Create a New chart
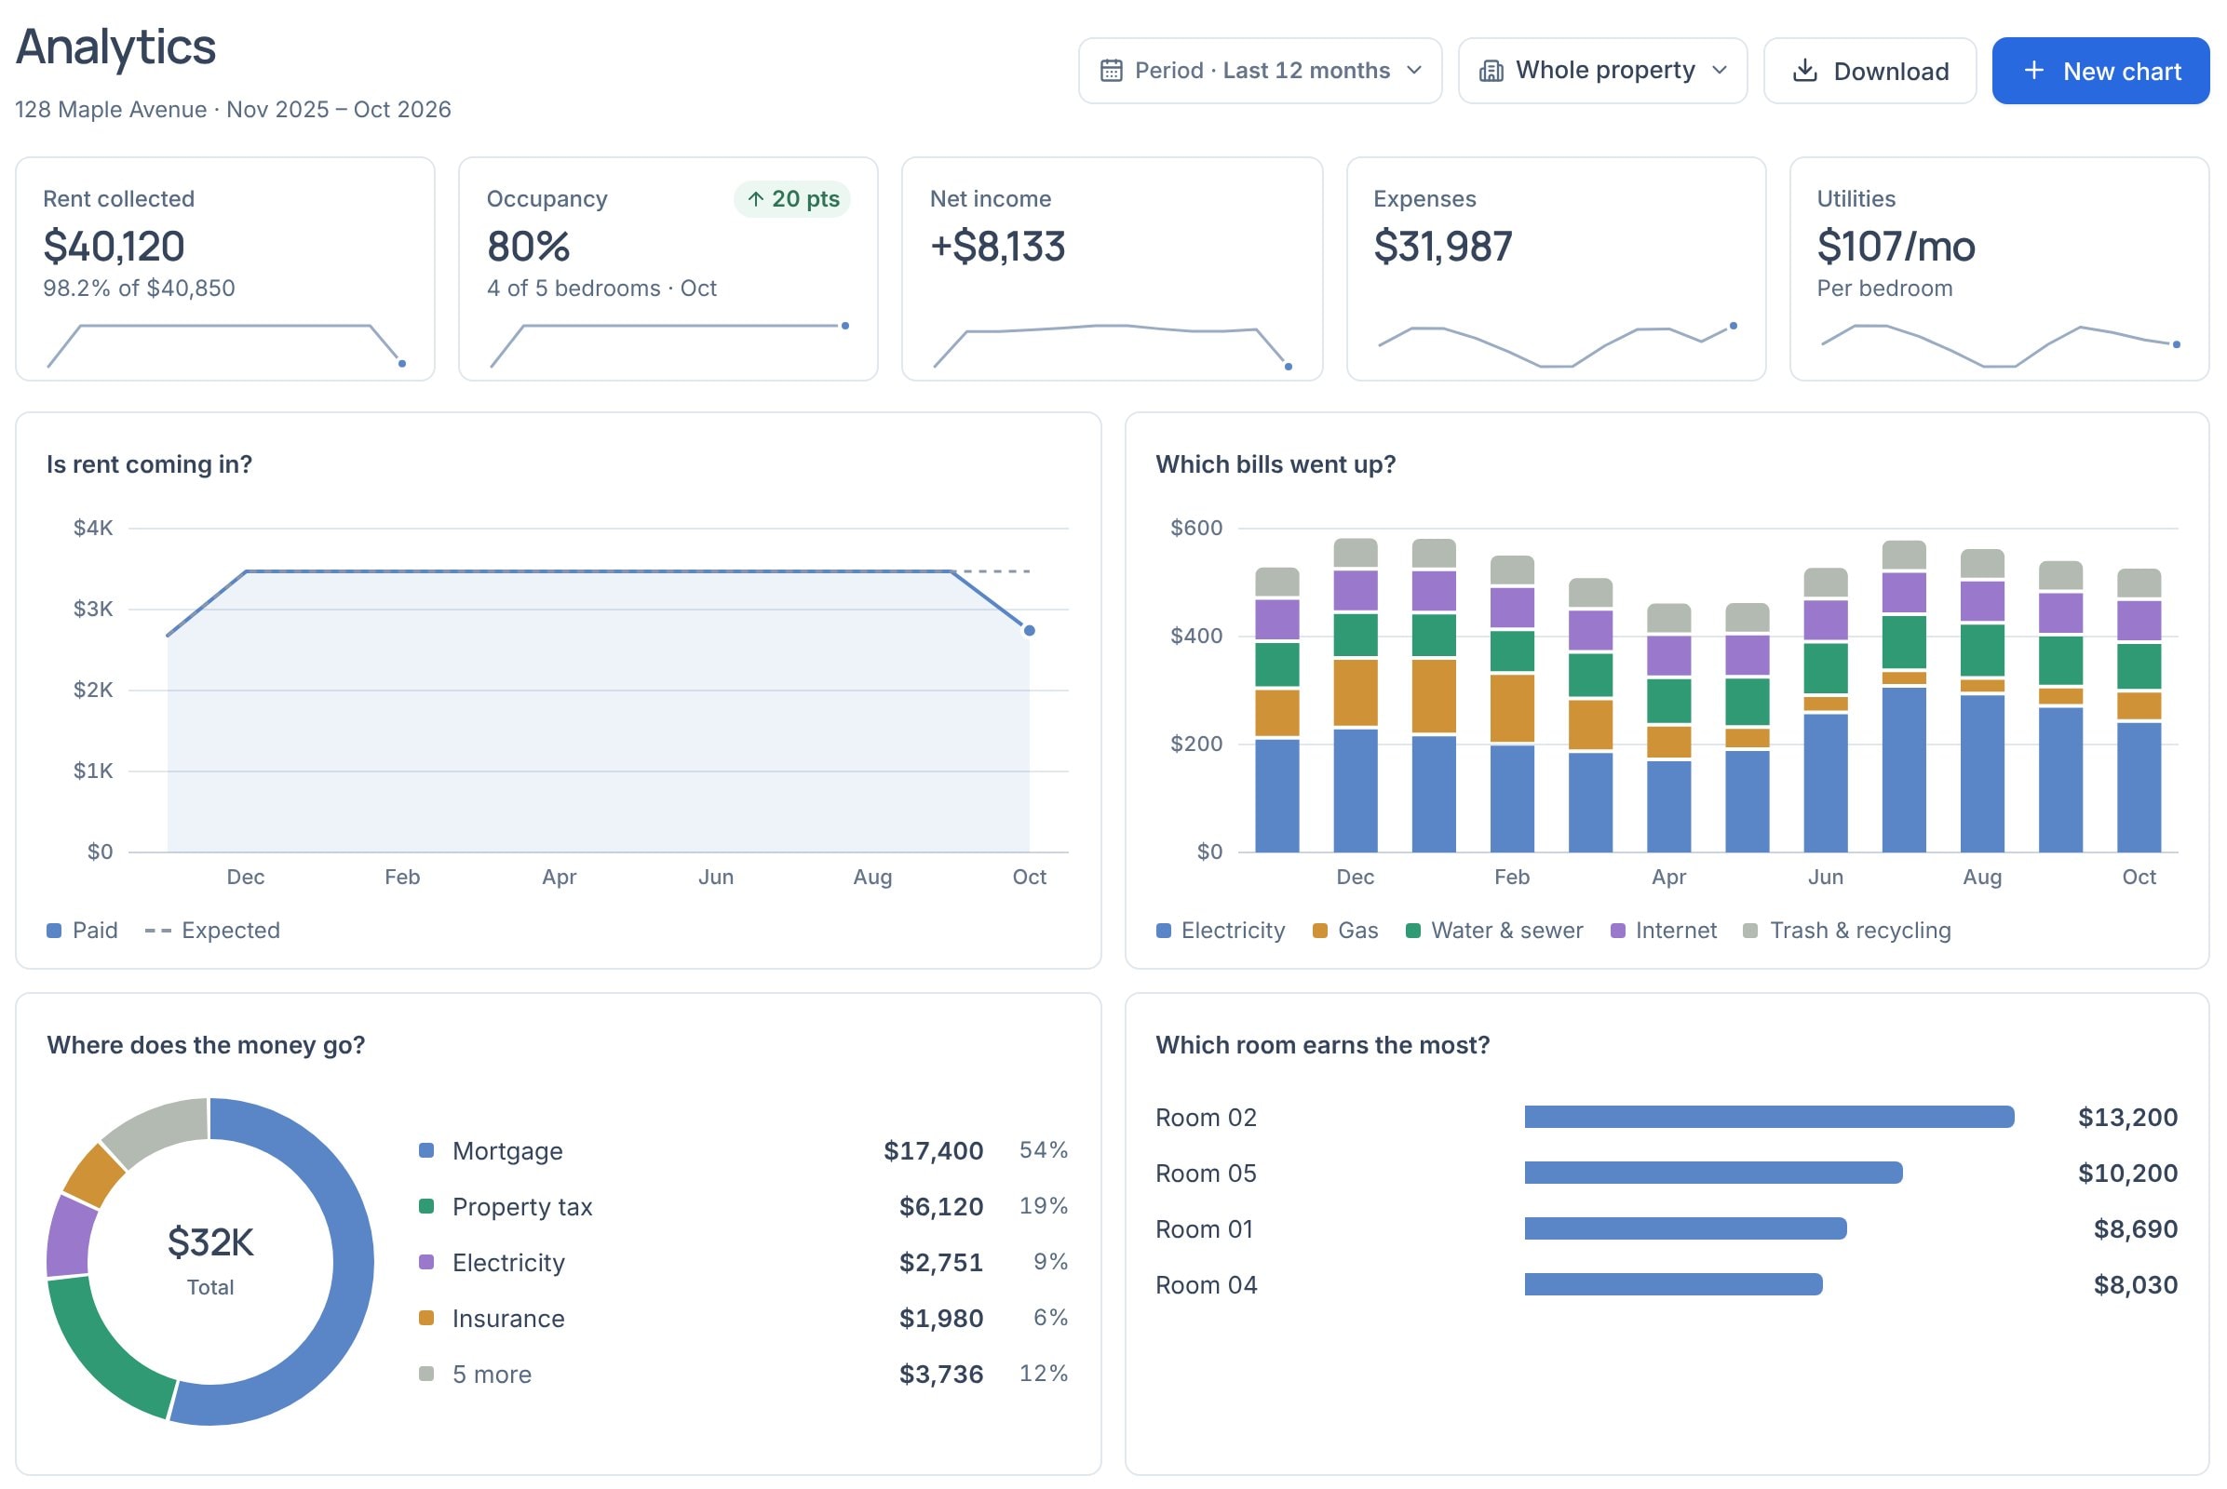This screenshot has height=1489, width=2227. 2099,72
